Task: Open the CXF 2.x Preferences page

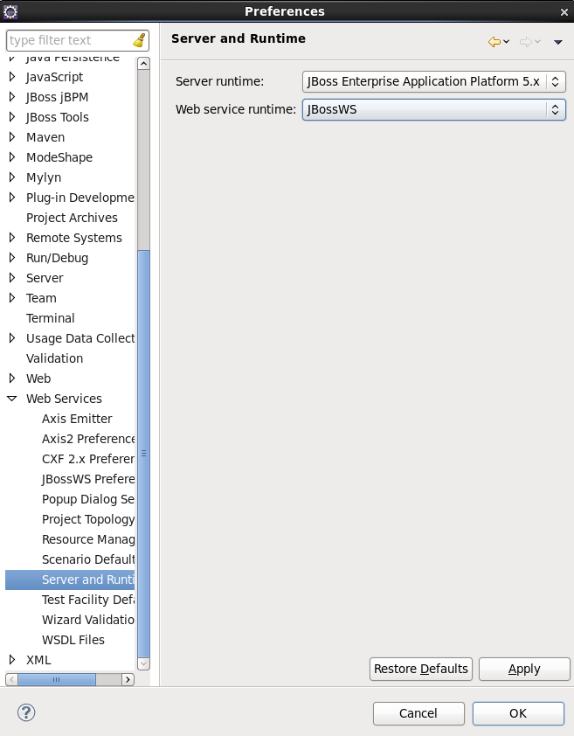Action: (88, 459)
